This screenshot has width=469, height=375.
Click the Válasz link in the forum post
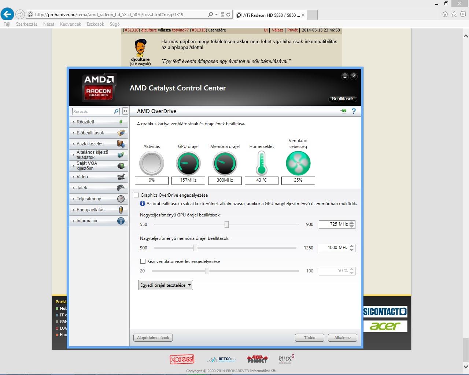point(277,30)
